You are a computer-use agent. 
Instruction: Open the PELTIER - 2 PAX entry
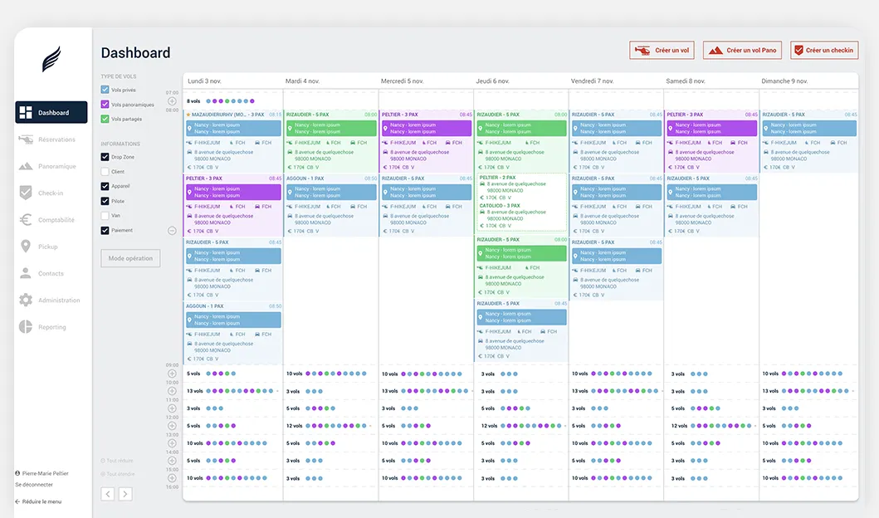pos(497,178)
